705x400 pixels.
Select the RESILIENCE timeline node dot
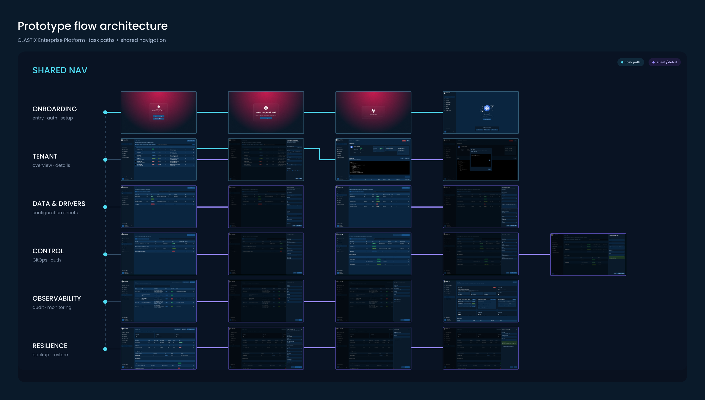[105, 349]
